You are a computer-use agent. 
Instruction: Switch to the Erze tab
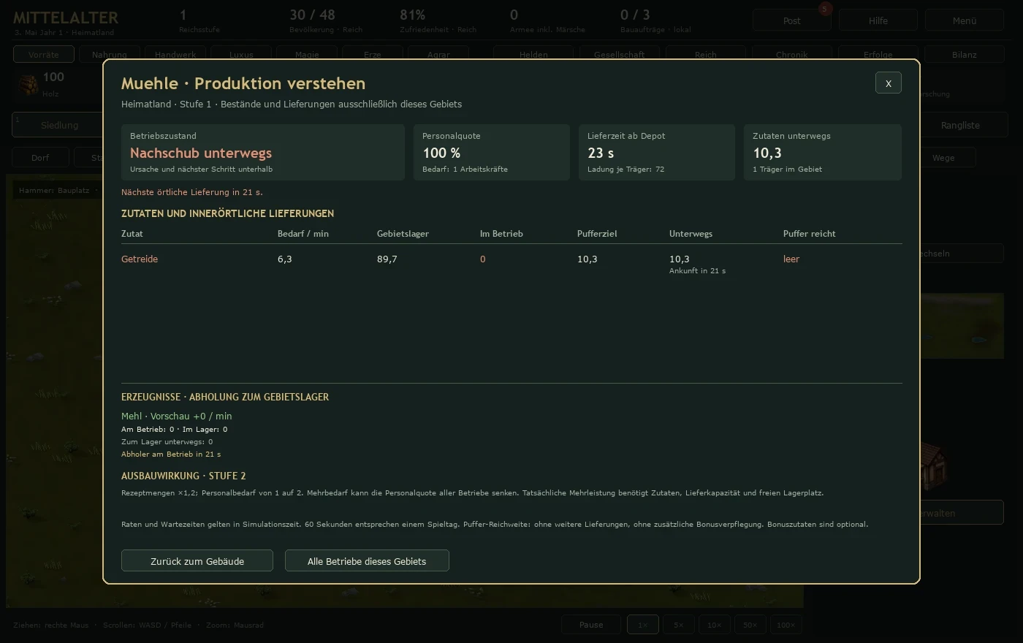pyautogui.click(x=373, y=55)
